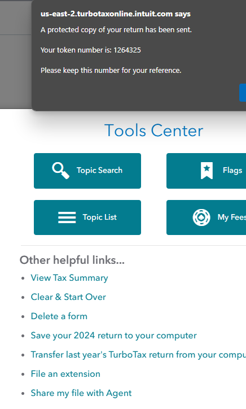This screenshot has height=409, width=246.
Task: Open the File an extension link
Action: [65, 374]
